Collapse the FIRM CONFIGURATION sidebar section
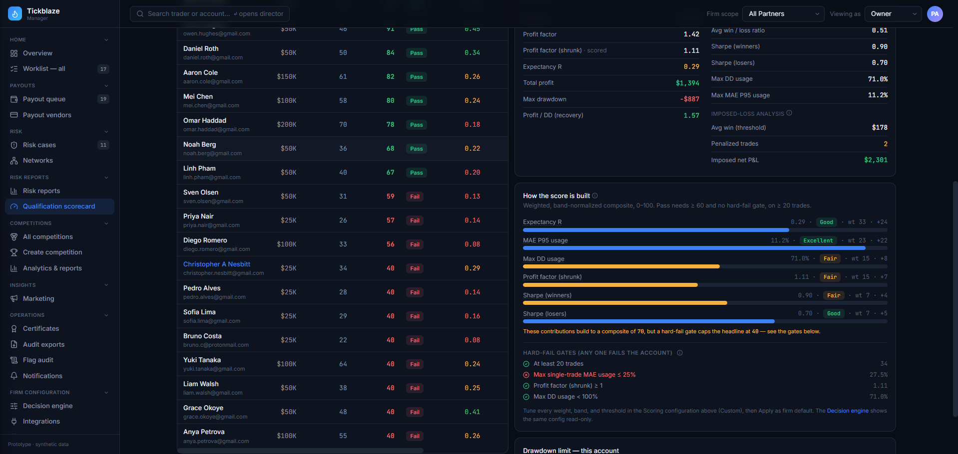958x454 pixels. (106, 393)
